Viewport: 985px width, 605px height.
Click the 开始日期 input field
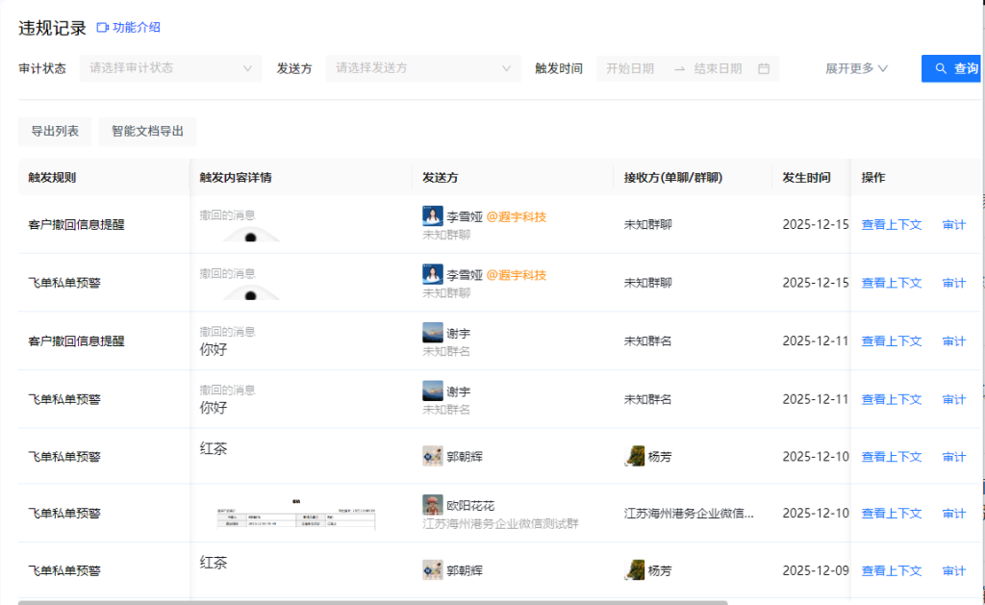pos(631,68)
